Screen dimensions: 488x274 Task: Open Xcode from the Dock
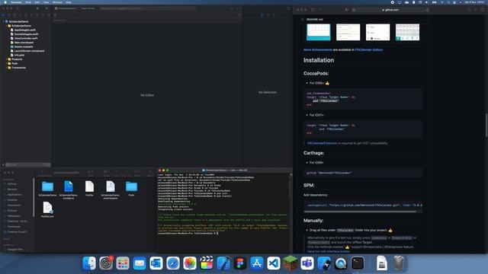223,263
